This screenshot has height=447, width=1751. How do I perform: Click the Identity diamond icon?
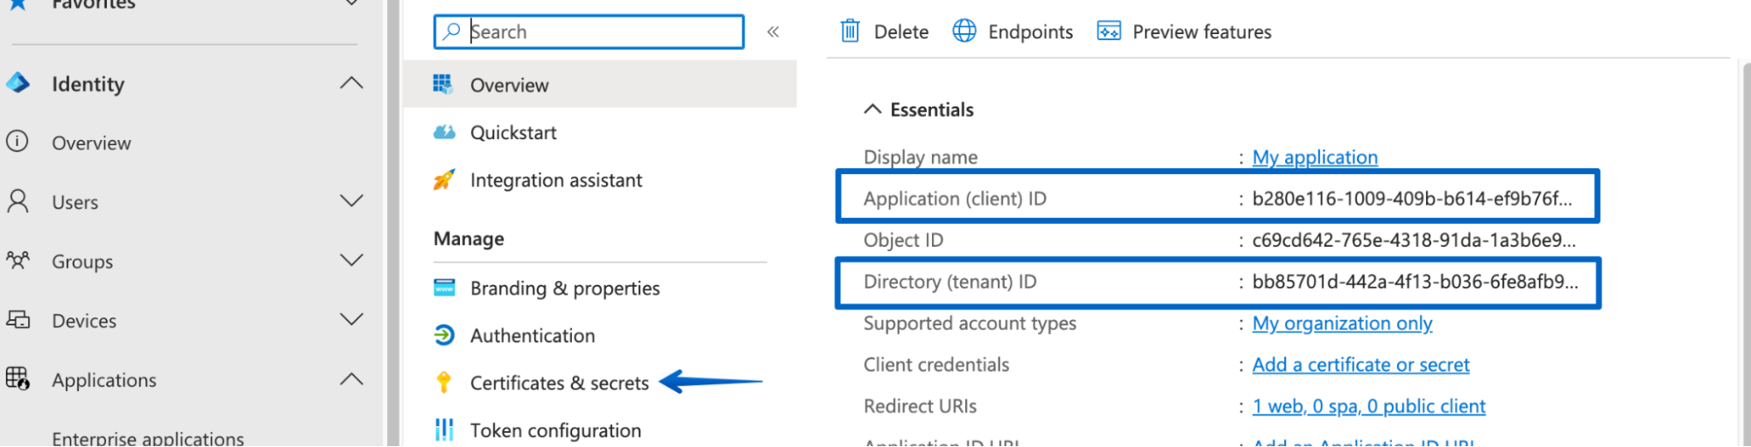click(18, 83)
